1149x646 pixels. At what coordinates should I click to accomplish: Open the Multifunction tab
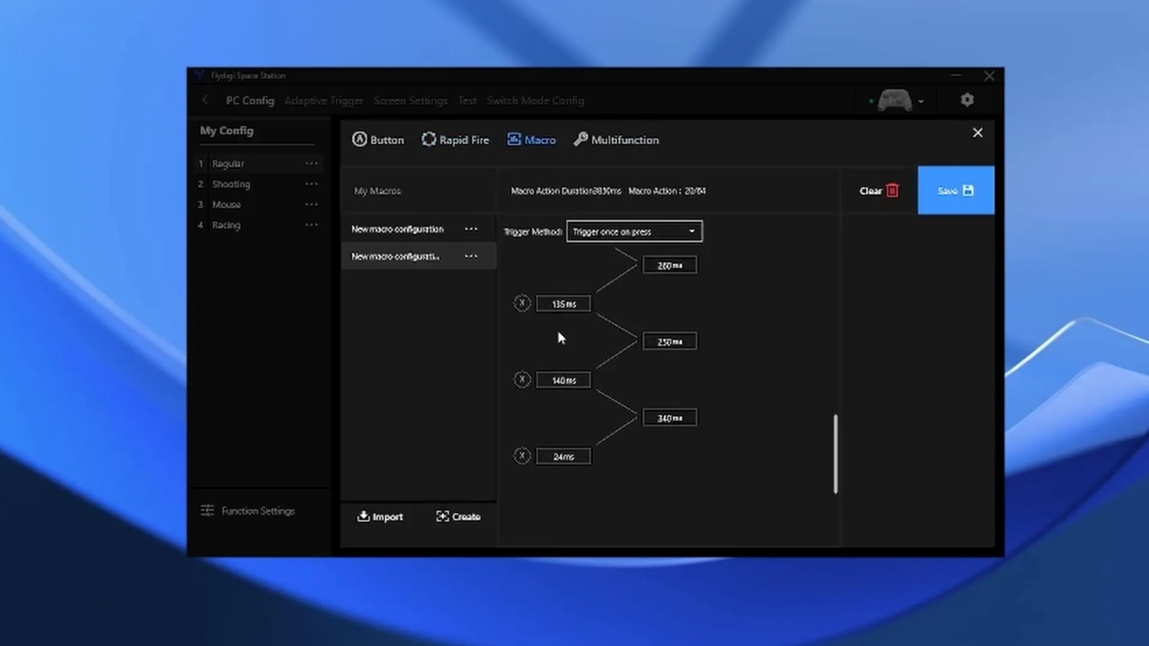[x=616, y=140]
